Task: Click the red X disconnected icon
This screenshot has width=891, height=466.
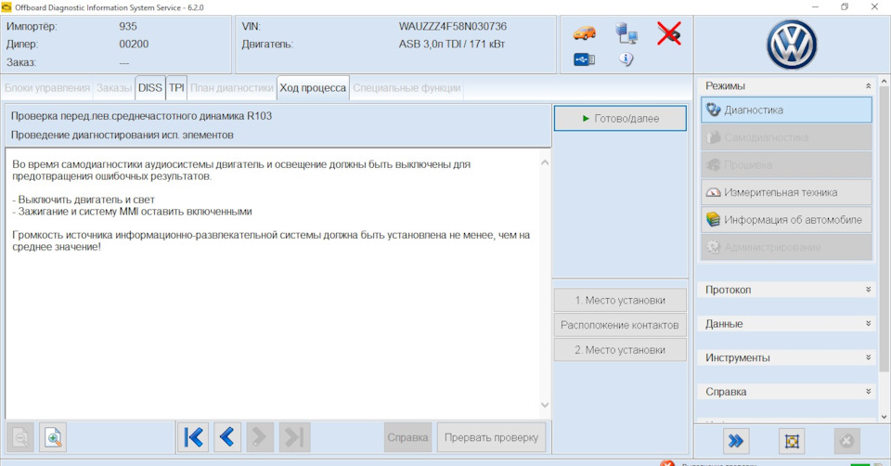Action: click(669, 33)
